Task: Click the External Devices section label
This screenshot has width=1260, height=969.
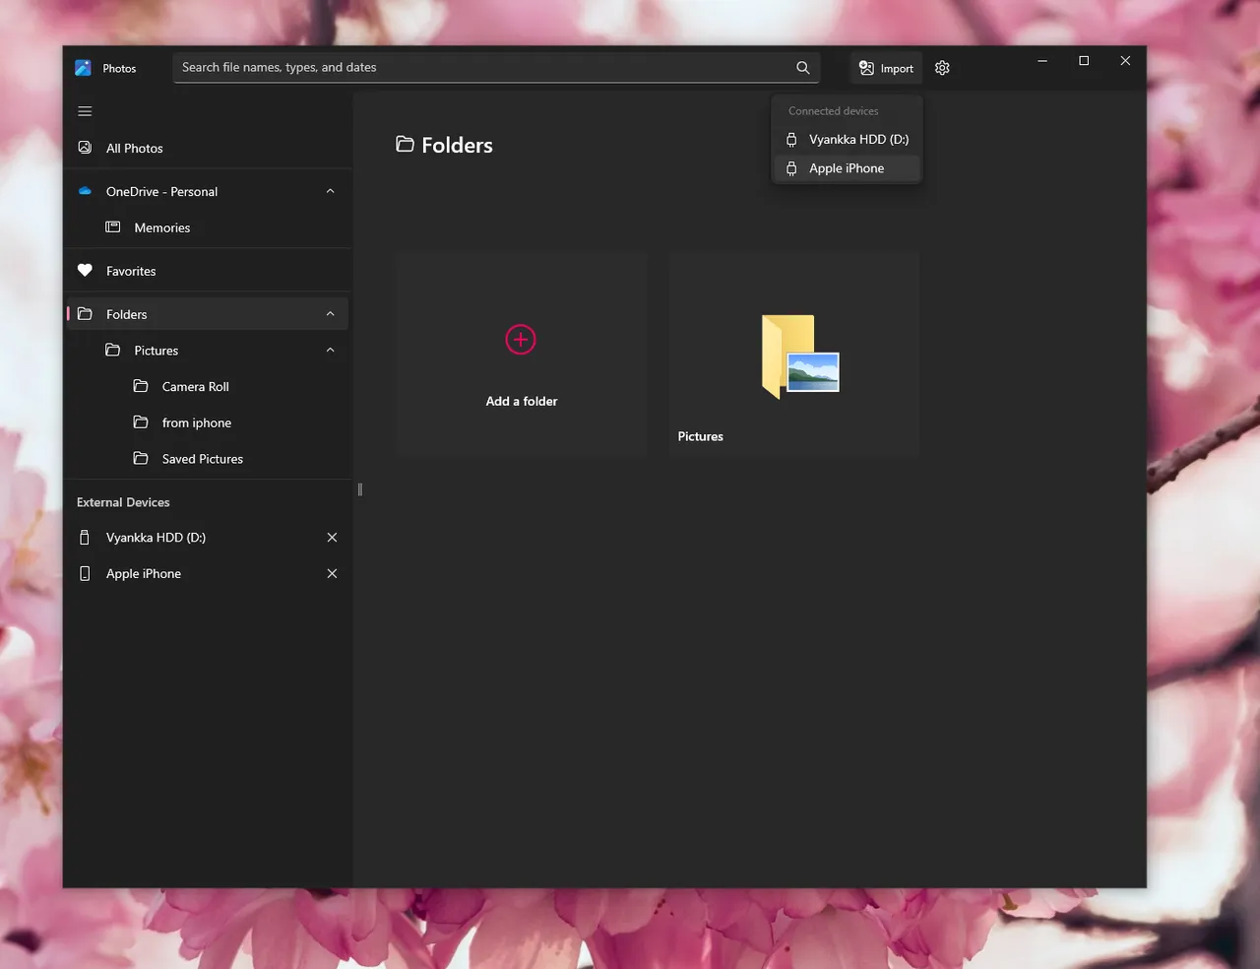Action: (x=123, y=502)
